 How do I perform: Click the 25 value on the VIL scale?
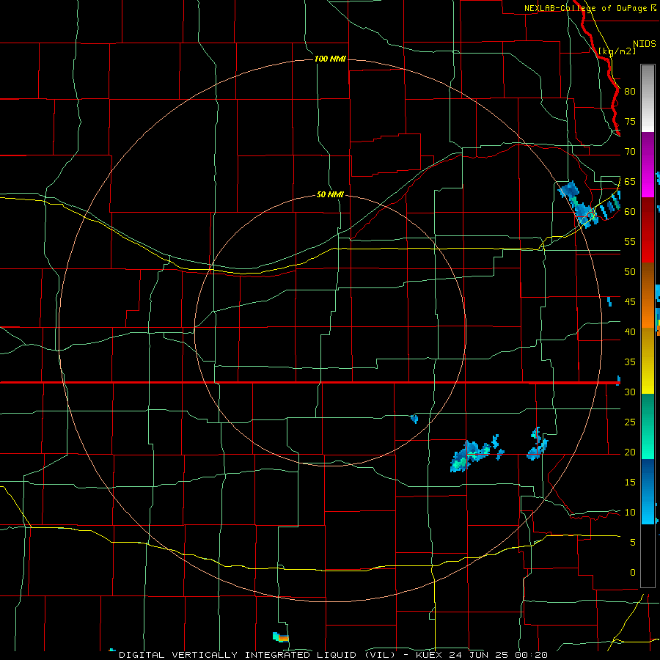pos(630,422)
